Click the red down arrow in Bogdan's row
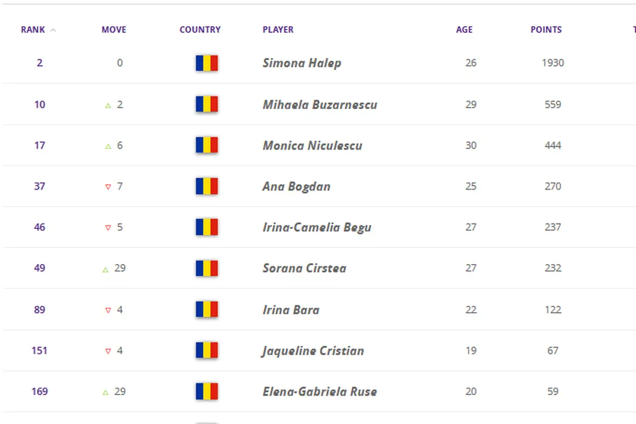The image size is (636, 424). 108,187
